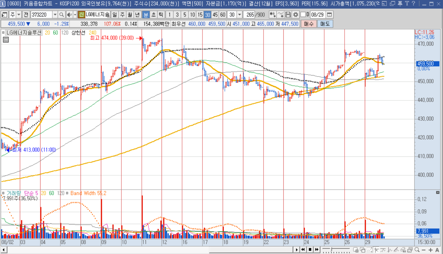Click the pin window icon in title bar
This screenshot has height=254, width=443.
[400, 4]
